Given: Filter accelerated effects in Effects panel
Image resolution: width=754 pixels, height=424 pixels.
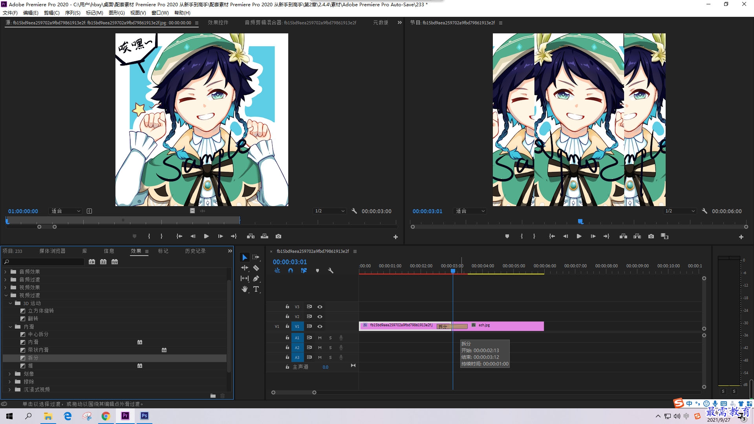Looking at the screenshot, I should [92, 262].
